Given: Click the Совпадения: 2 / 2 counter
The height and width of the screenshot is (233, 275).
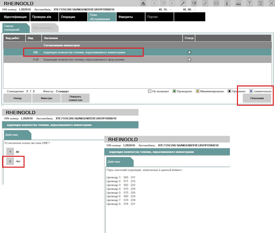Looking at the screenshot, I should pos(21,91).
